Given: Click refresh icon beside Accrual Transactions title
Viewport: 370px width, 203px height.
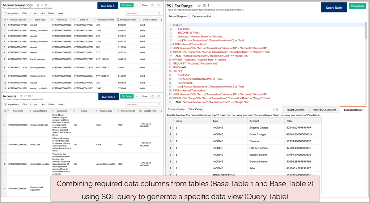Looking at the screenshot, I should click(42, 5).
